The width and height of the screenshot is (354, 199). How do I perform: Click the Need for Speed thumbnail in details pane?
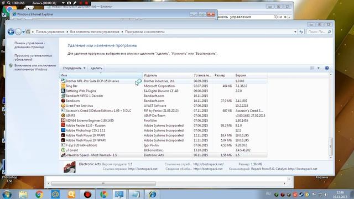pos(70,167)
